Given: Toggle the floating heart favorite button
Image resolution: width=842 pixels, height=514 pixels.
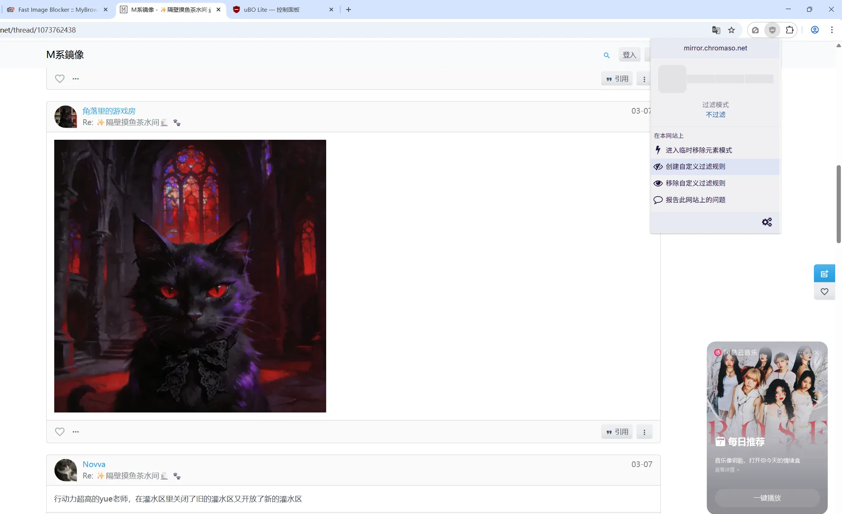Looking at the screenshot, I should point(824,292).
